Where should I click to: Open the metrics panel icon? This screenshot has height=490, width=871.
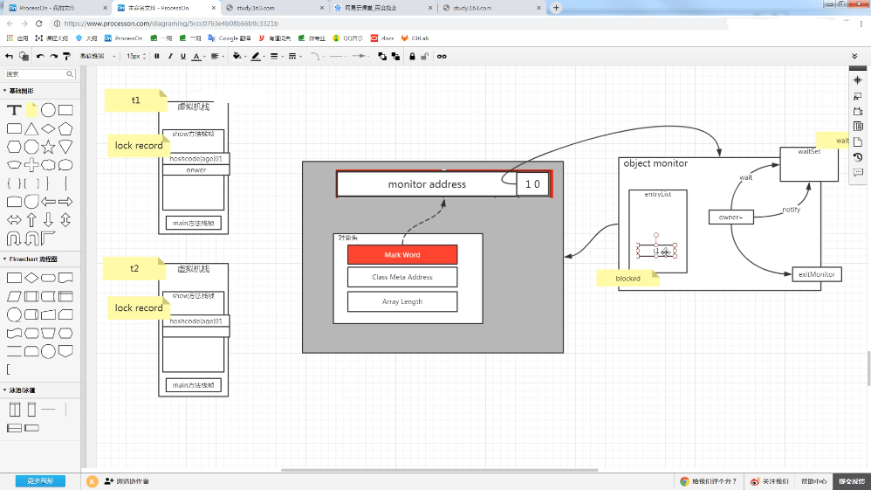tap(858, 111)
